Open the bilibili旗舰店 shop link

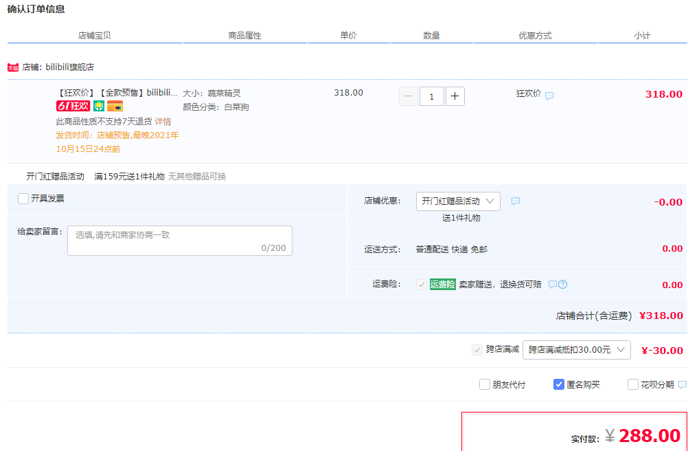click(69, 67)
